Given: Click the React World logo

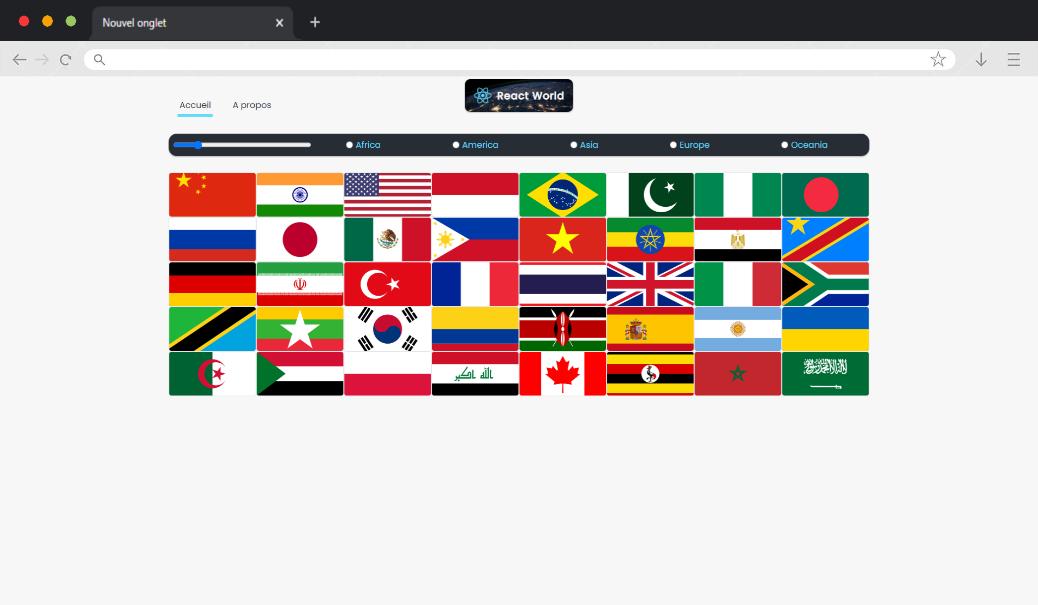Looking at the screenshot, I should coord(518,95).
